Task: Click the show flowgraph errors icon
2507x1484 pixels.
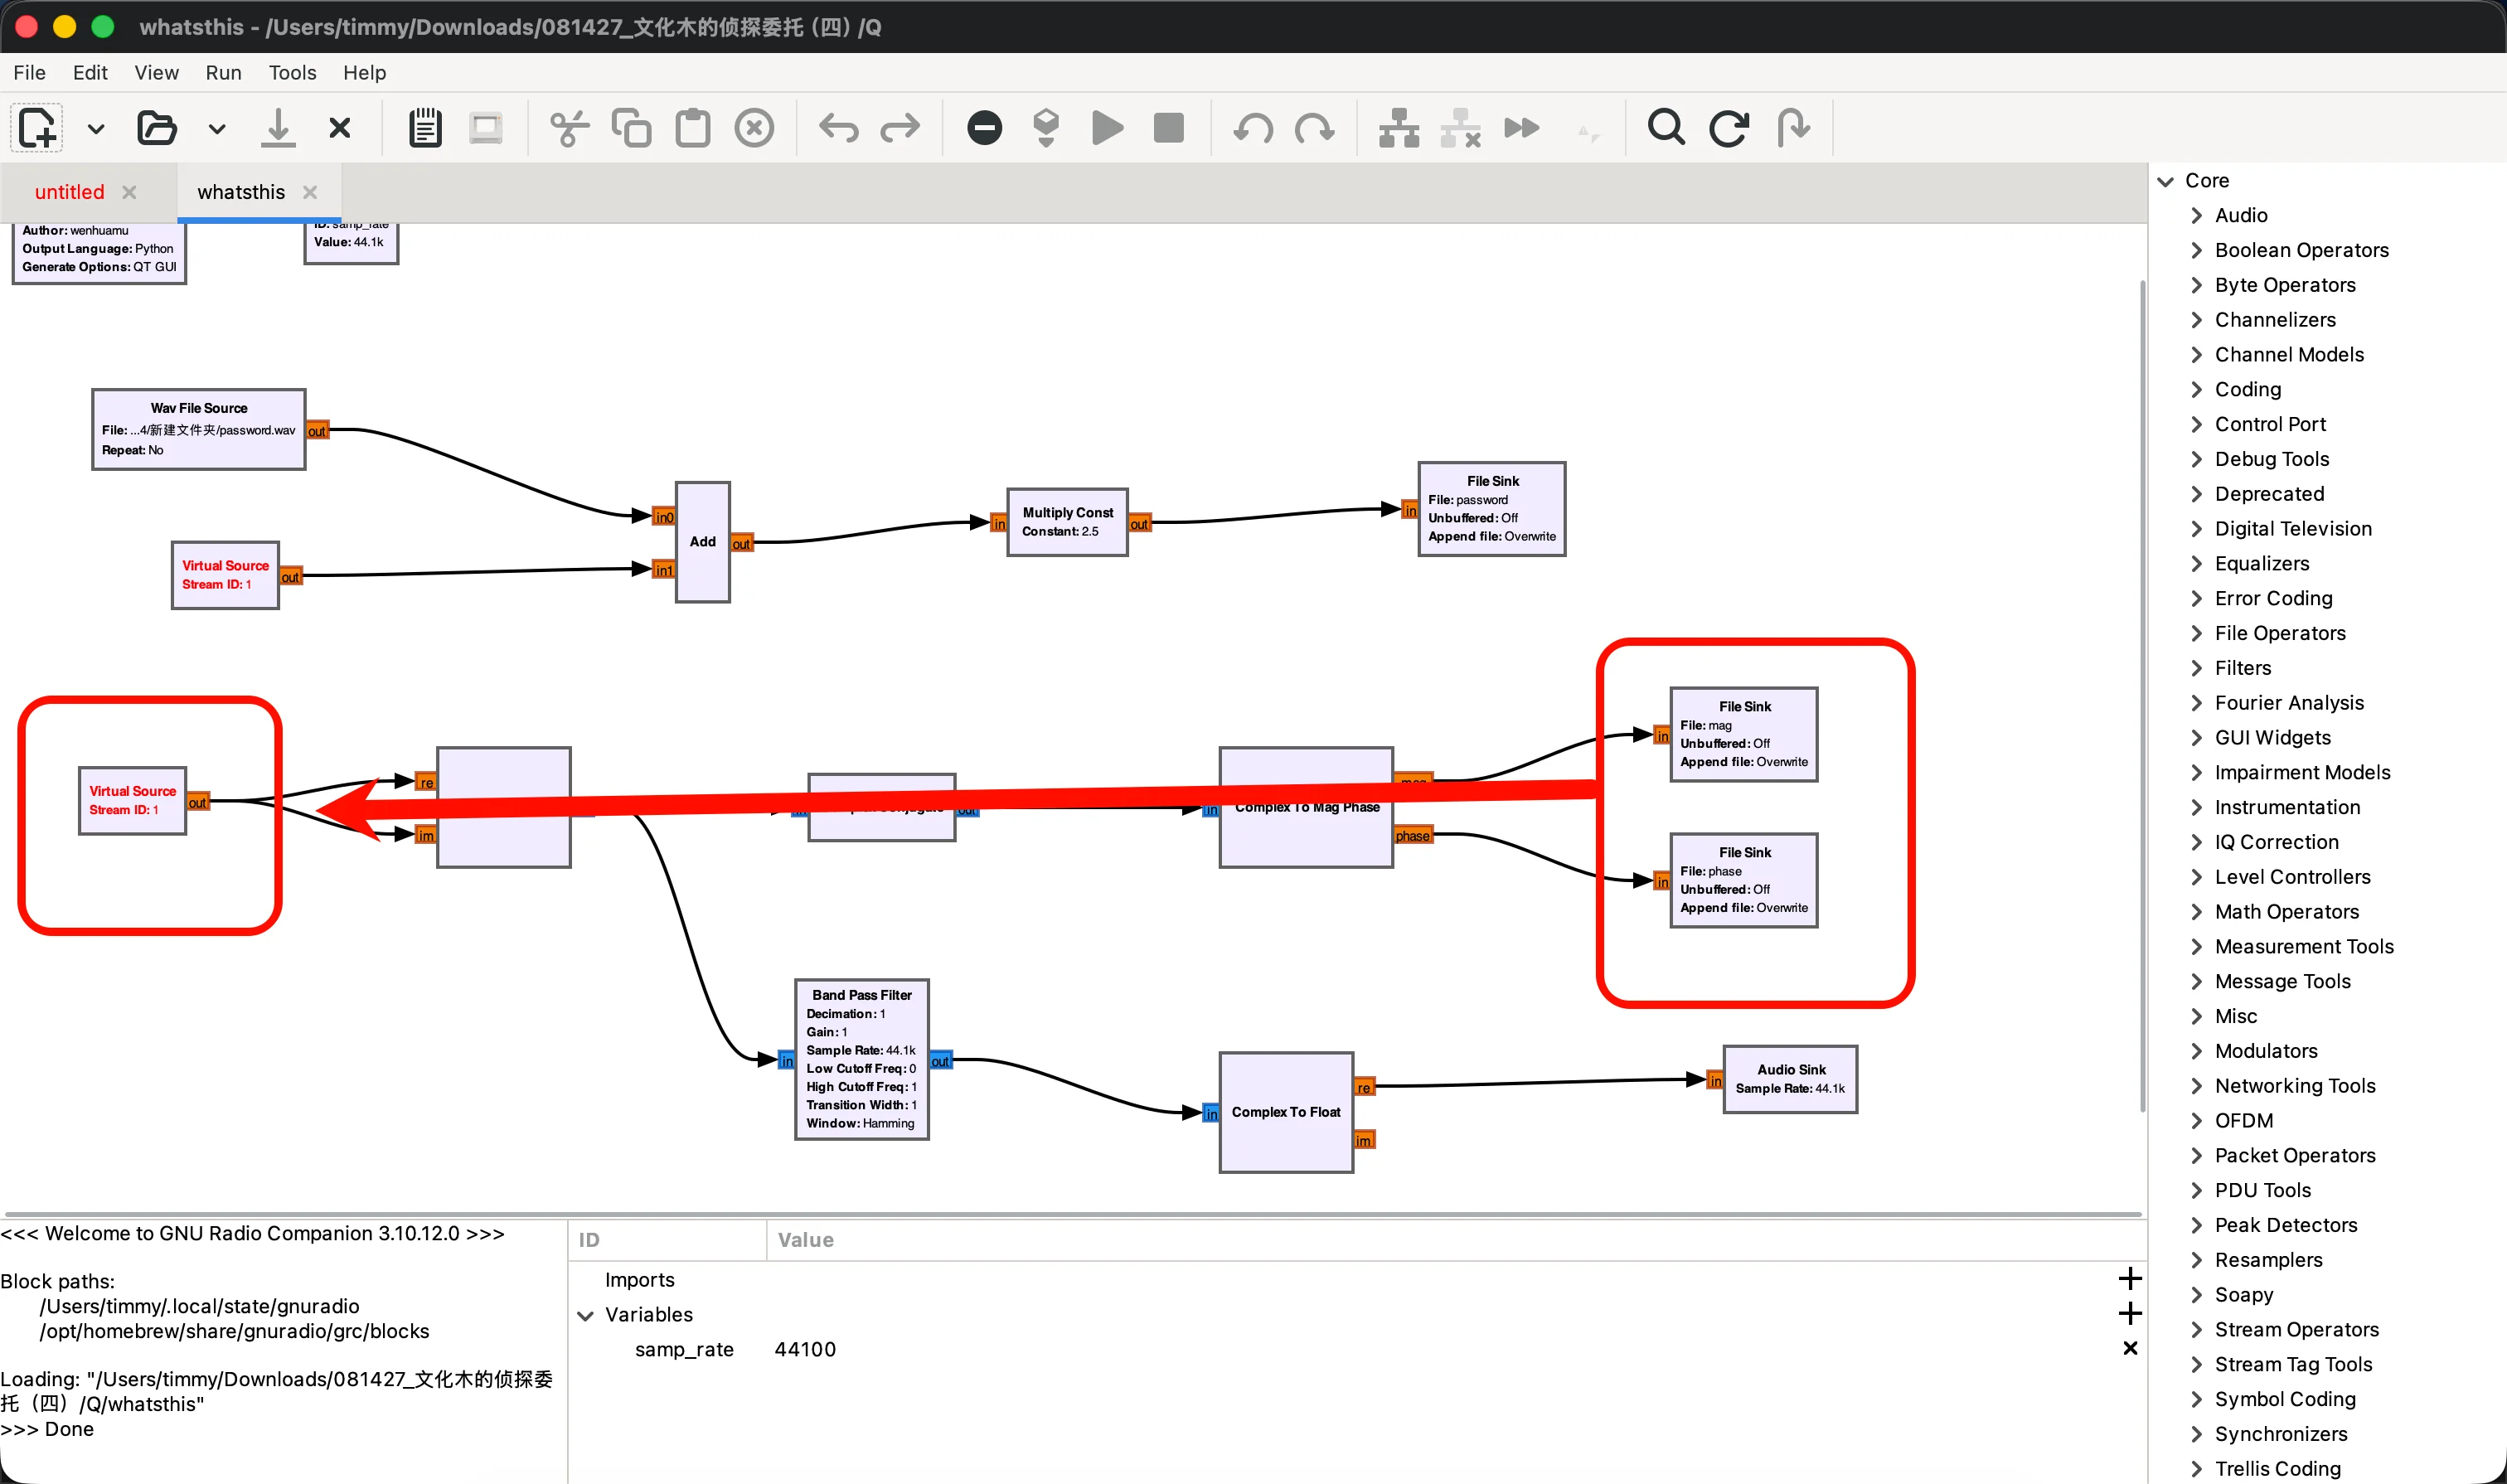Action: [x=985, y=128]
